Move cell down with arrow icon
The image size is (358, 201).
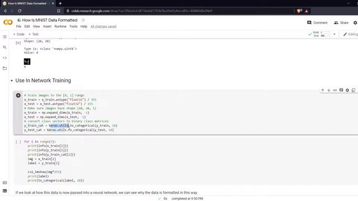coord(329,90)
